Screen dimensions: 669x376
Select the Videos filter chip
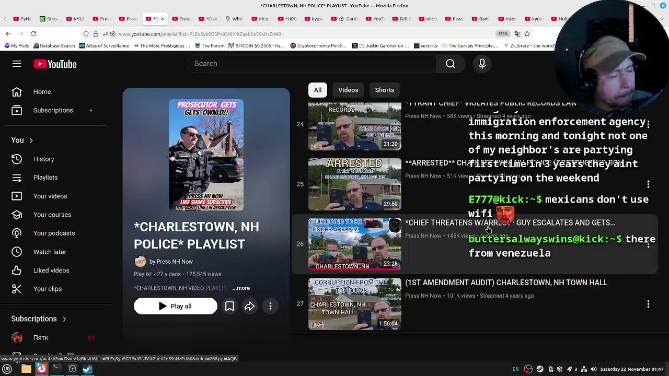tap(348, 90)
